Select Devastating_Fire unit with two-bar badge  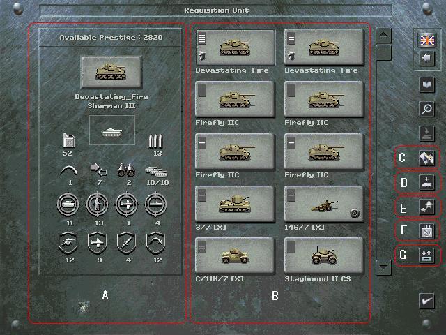324,47
